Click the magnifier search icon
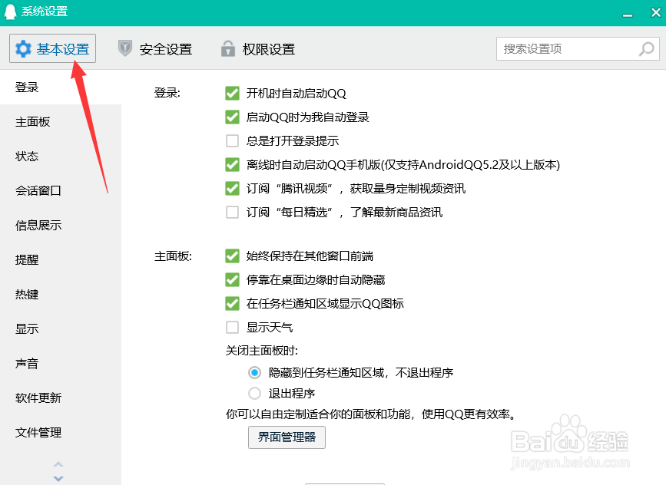Viewport: 666px width, 485px height. 647,49
